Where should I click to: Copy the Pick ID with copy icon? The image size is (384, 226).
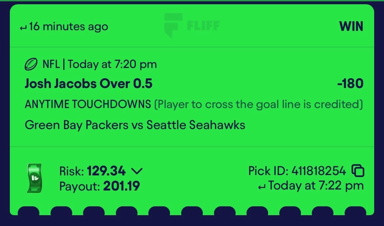click(x=358, y=170)
